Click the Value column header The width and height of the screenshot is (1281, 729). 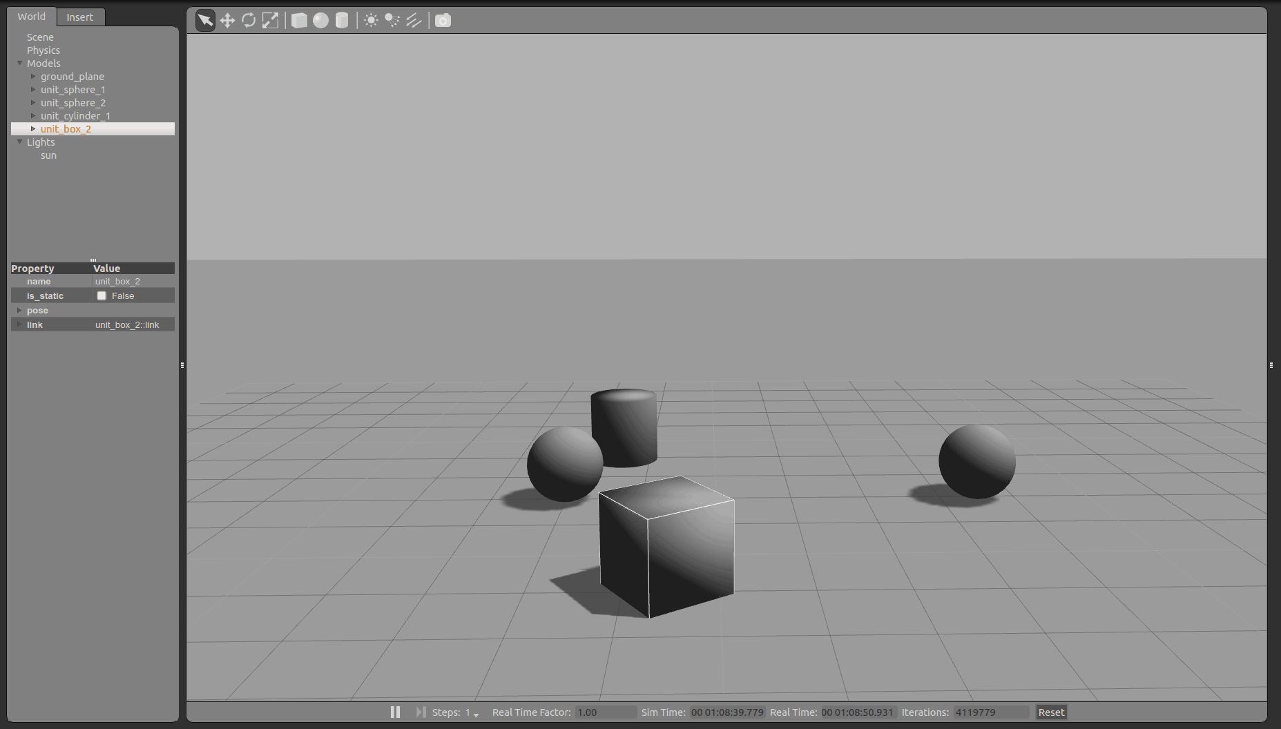[133, 268]
